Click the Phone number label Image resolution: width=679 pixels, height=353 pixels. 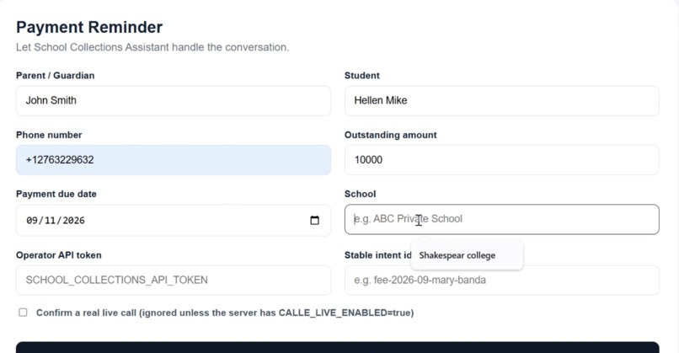49,135
